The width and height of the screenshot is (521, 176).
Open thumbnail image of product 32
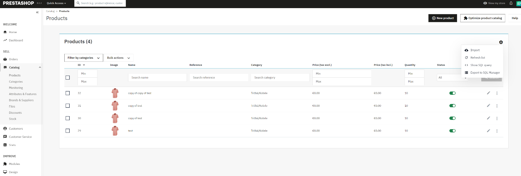(x=115, y=93)
